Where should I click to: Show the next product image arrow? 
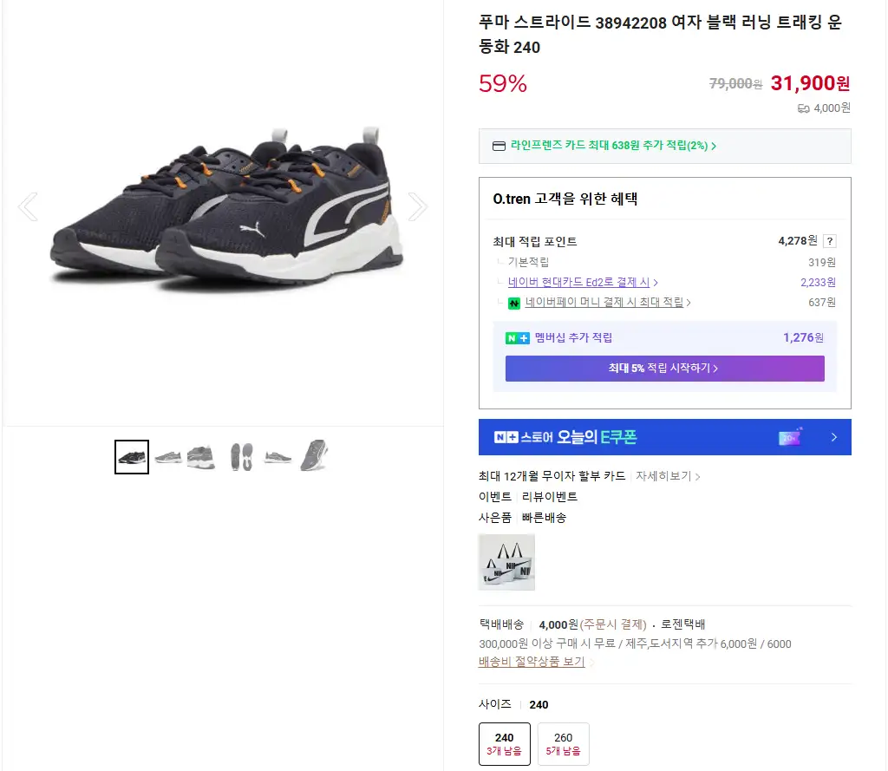click(417, 206)
